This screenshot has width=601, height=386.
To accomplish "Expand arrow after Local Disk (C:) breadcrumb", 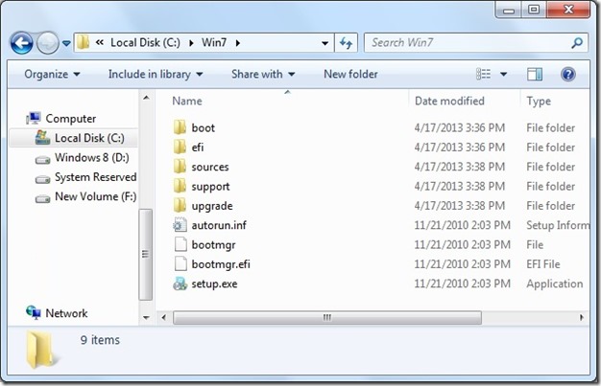I will coord(191,43).
